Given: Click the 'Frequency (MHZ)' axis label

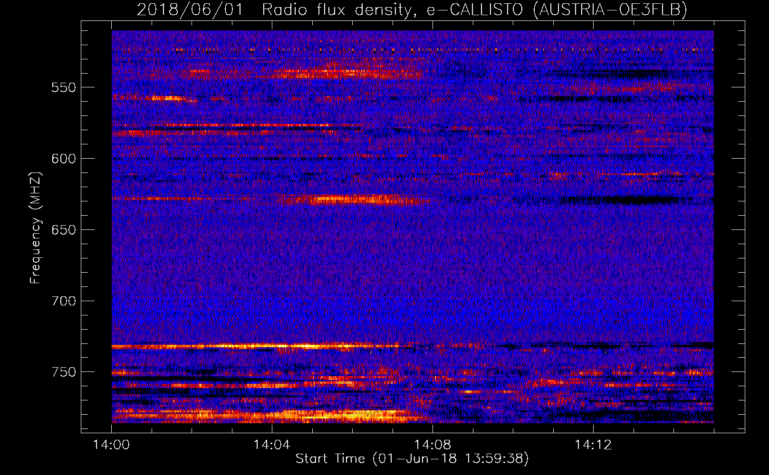Looking at the screenshot, I should click(x=36, y=228).
